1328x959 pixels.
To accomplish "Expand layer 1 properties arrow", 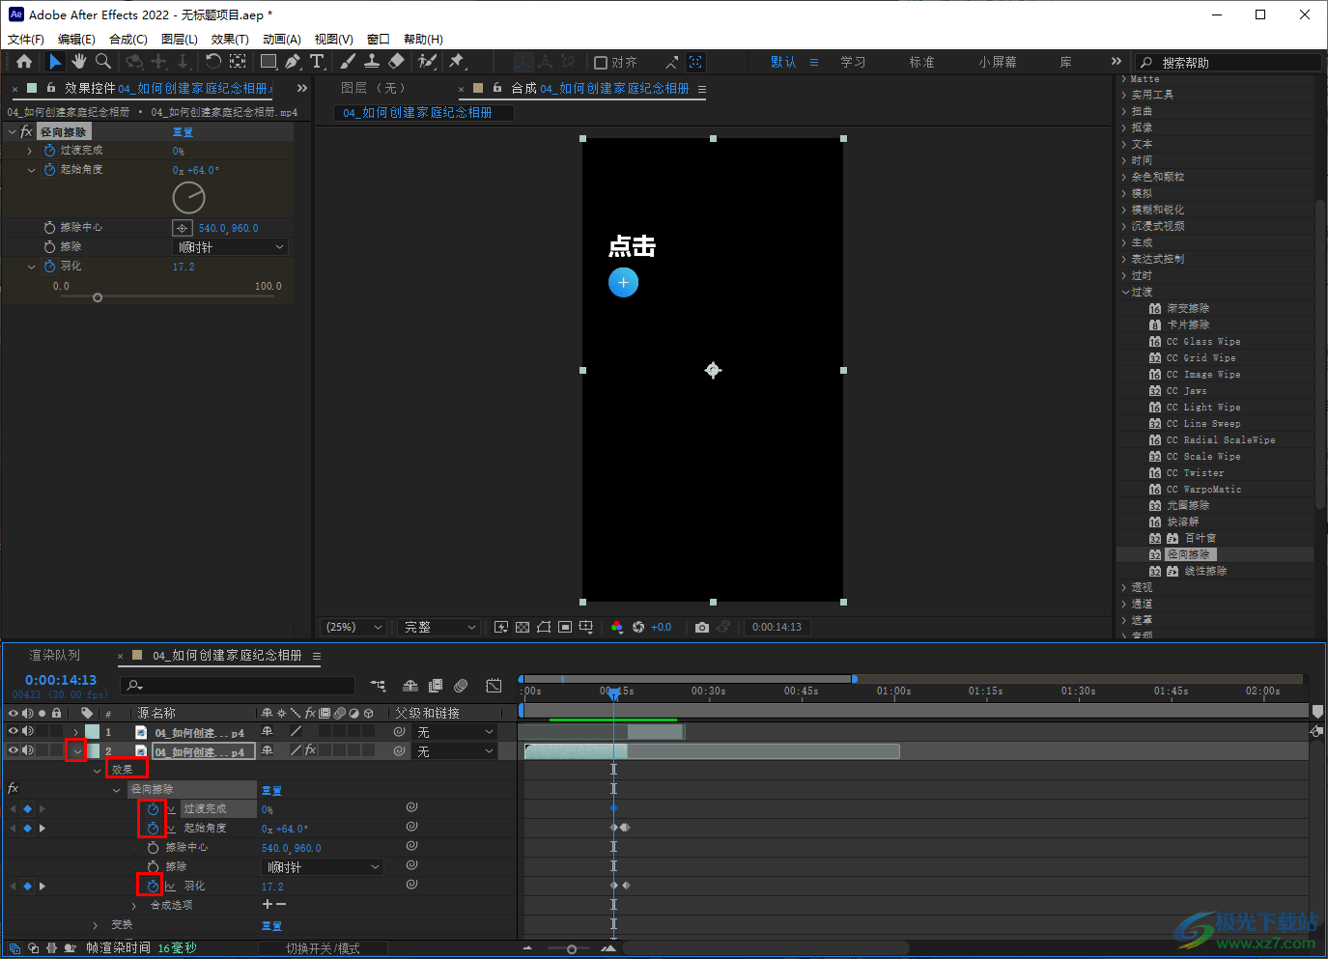I will [76, 732].
